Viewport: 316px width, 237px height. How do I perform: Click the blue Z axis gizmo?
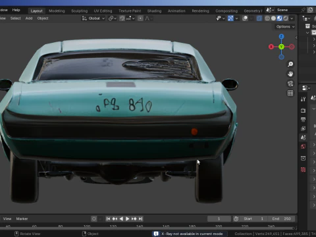pos(281,36)
